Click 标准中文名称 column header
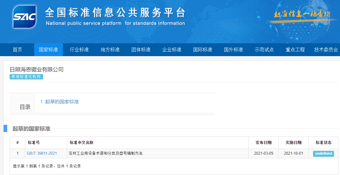The width and height of the screenshot is (340, 175). 81,142
